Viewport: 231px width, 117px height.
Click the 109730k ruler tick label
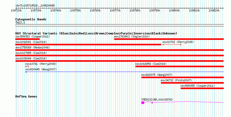[36, 11]
